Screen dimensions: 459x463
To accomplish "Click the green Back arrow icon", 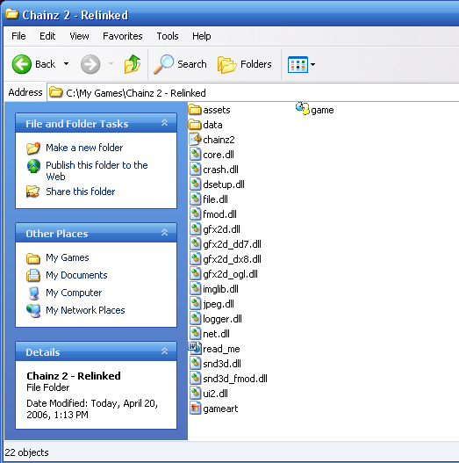I will click(x=22, y=64).
